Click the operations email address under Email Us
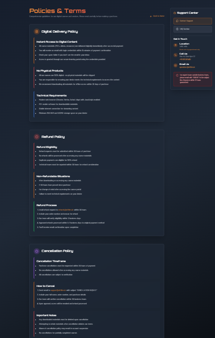Screen dimensions: 215x338 coord(187,67)
